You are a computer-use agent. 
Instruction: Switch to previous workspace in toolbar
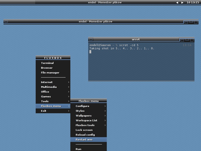point(177,3)
